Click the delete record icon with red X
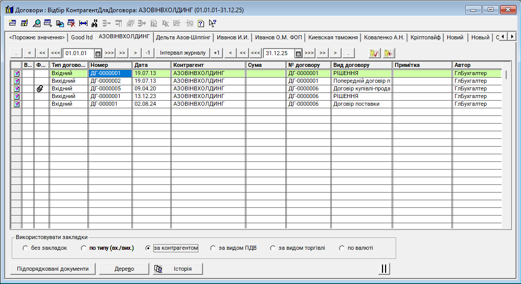Viewport: 521px width, 284px height. (72, 23)
